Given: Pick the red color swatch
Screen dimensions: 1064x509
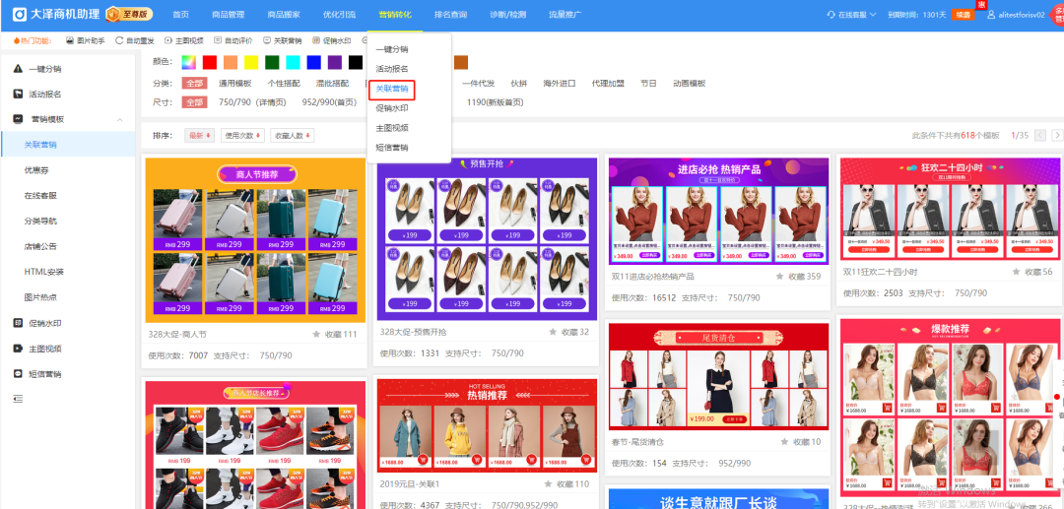Looking at the screenshot, I should [210, 62].
